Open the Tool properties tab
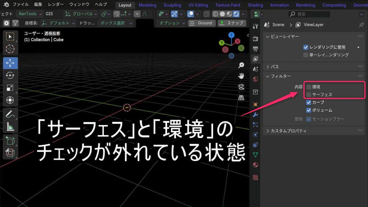Image resolution: width=368 pixels, height=207 pixels. [256, 26]
